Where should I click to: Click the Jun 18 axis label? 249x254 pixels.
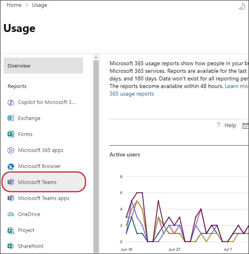tap(126, 249)
